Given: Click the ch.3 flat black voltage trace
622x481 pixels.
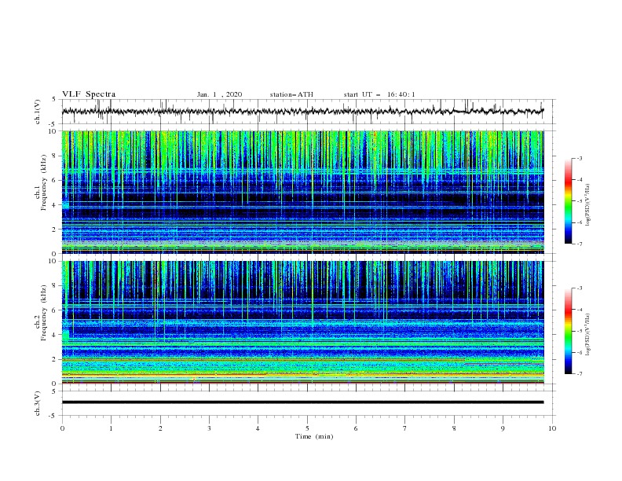Looking at the screenshot, I should pyautogui.click(x=302, y=402).
